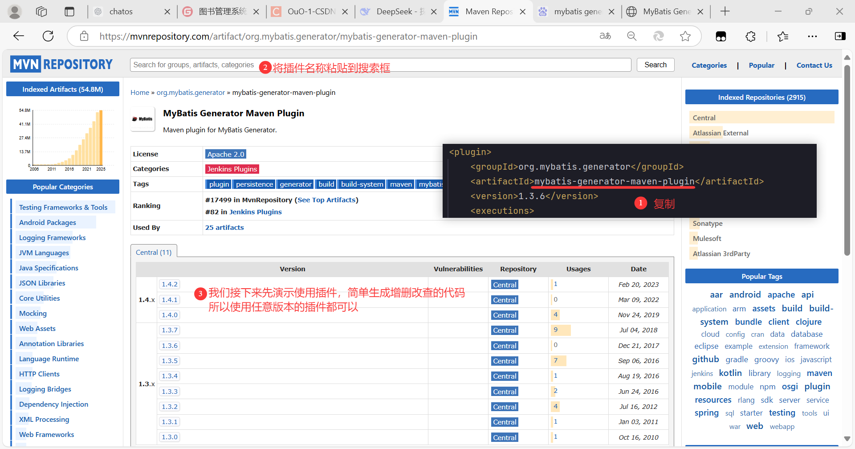The width and height of the screenshot is (855, 449).
Task: Select the Central (11) repository tab
Action: click(x=154, y=252)
